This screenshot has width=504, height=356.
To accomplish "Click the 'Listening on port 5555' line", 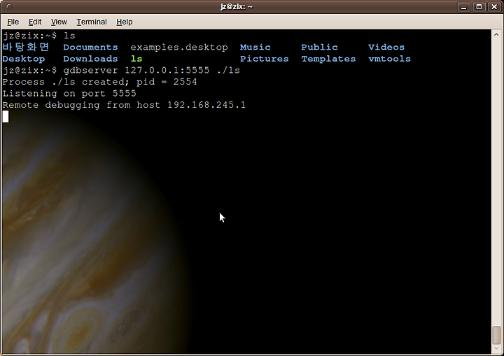I will click(69, 94).
